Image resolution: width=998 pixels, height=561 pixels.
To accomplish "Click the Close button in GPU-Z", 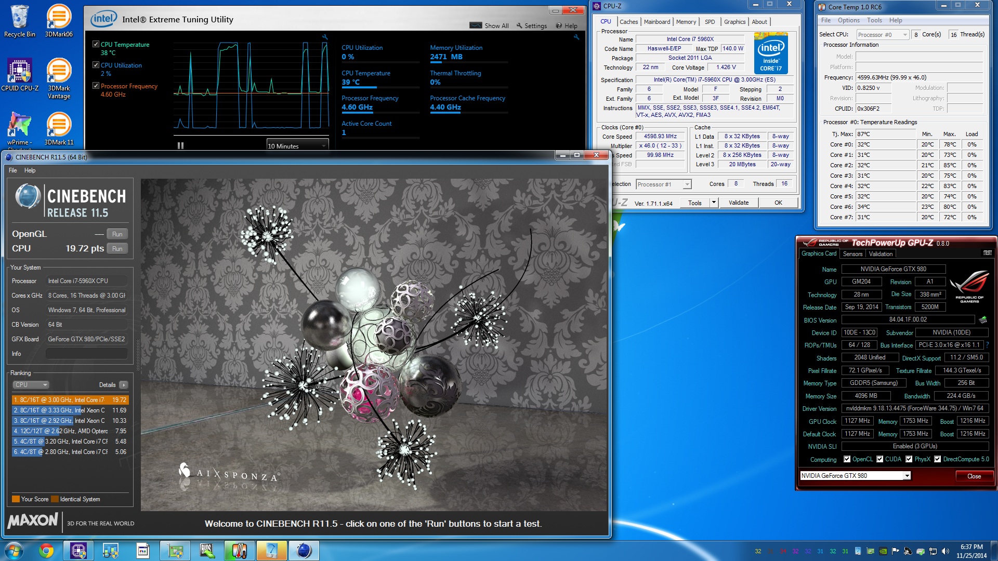I will click(974, 476).
